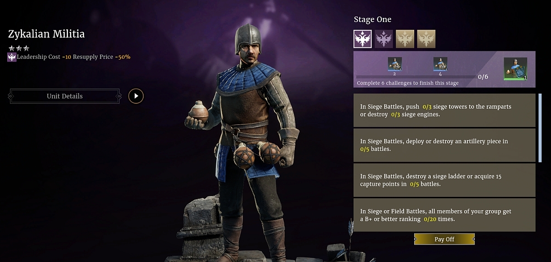Click the artillery piece challenge entry

(x=444, y=145)
